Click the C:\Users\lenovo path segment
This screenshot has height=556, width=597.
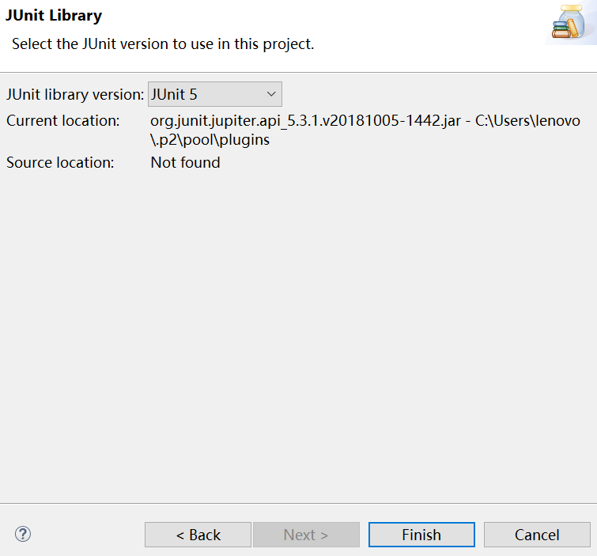tap(527, 121)
